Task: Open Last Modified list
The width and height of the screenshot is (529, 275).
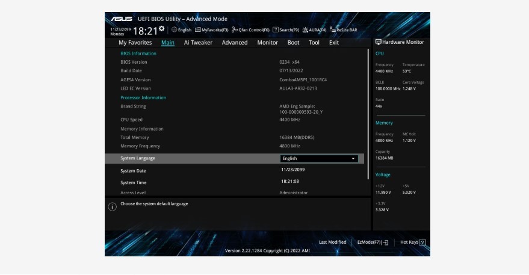Action: [332, 243]
